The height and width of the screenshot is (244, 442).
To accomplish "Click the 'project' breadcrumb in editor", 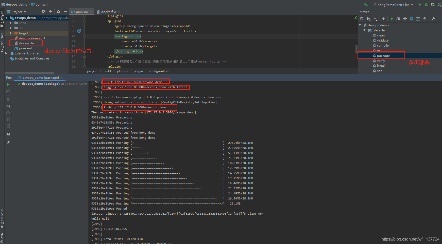I will point(92,71).
